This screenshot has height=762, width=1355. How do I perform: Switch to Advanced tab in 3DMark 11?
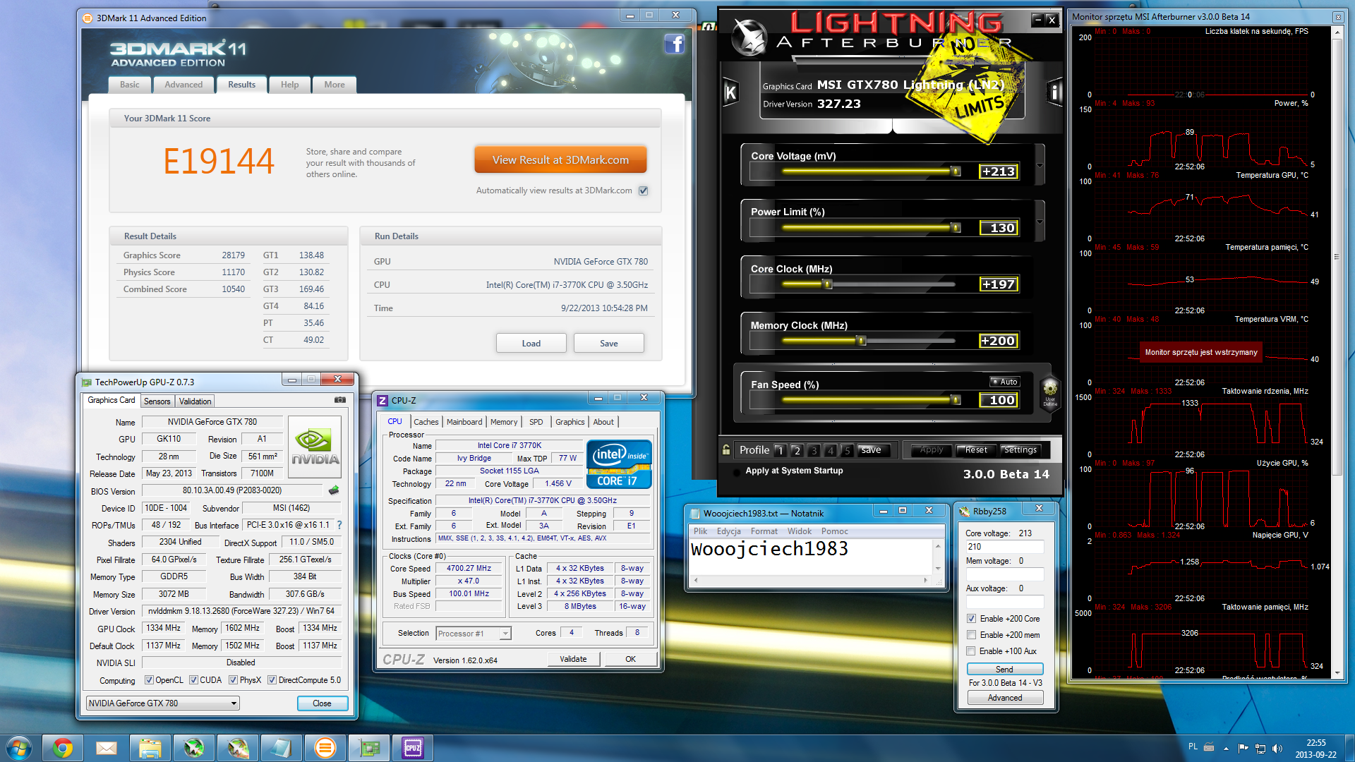click(183, 85)
